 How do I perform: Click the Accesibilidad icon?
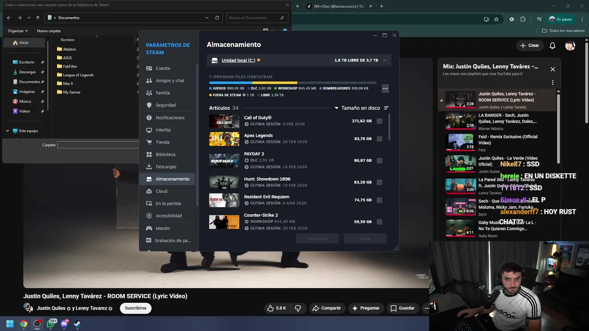(x=149, y=216)
